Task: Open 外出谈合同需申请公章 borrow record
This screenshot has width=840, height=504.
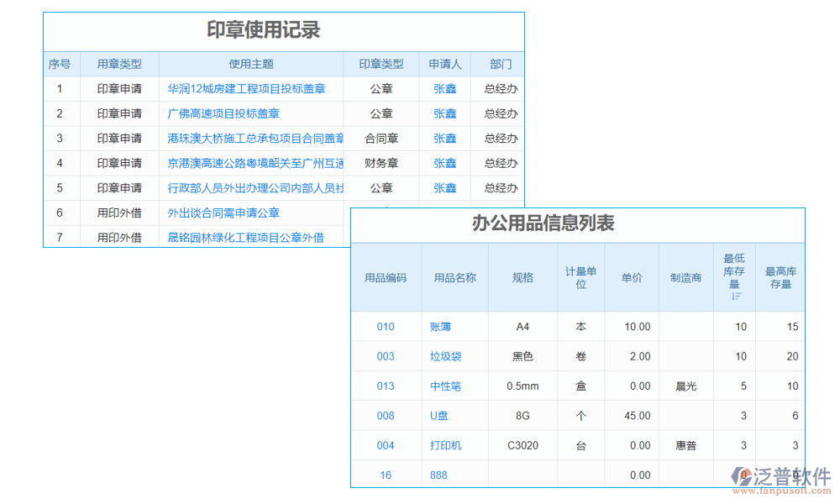Action: 244,213
